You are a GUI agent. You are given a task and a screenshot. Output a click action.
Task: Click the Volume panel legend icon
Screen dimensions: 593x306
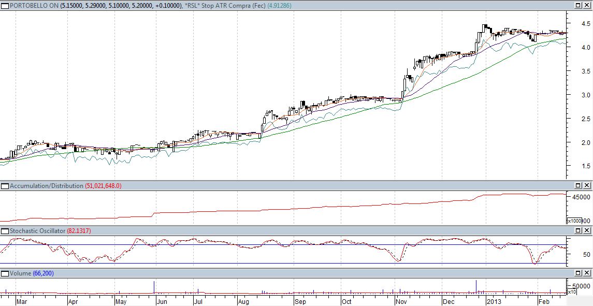(x=6, y=273)
